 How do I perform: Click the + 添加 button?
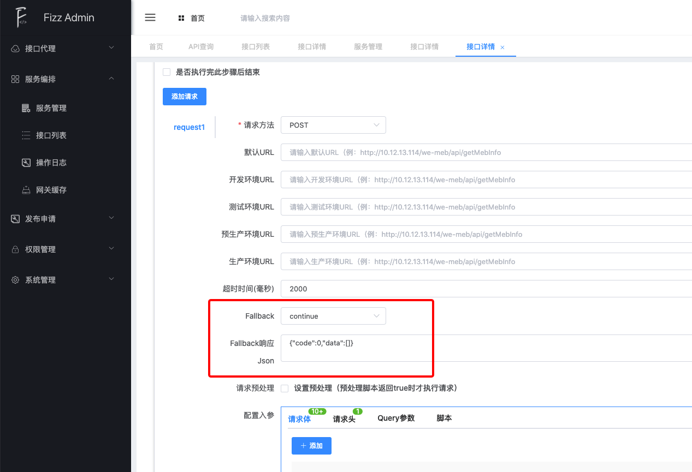click(311, 446)
